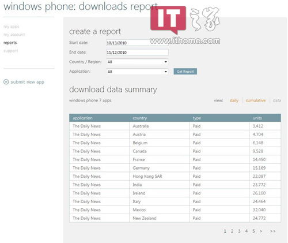Switch to daily view
Image resolution: width=288 pixels, height=243 pixels.
(x=234, y=100)
